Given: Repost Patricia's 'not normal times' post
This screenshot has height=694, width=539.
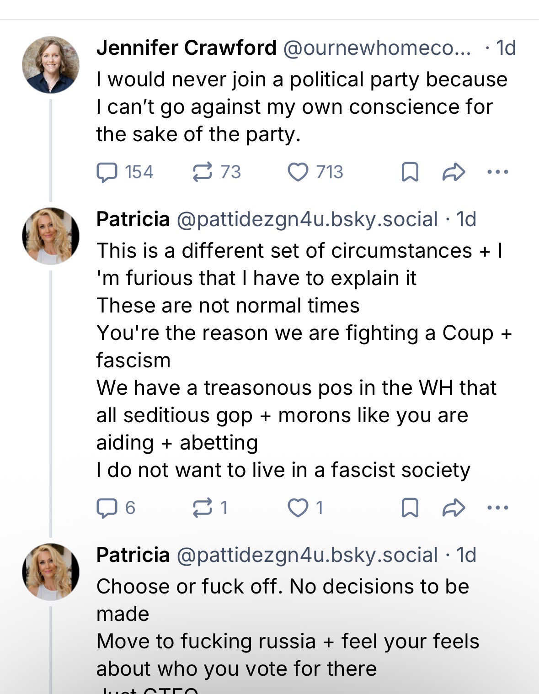Looking at the screenshot, I should pyautogui.click(x=203, y=508).
